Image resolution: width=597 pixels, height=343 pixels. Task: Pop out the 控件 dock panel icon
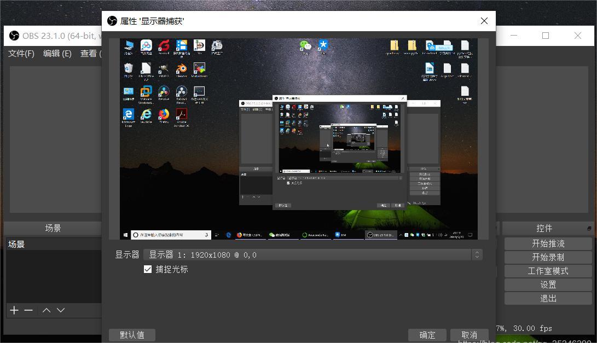point(589,229)
